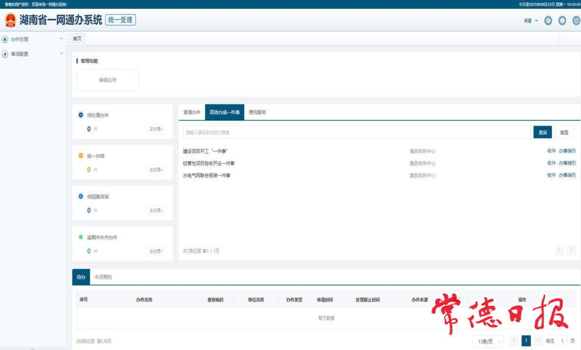Switch to the 便民服务 tab

click(x=257, y=112)
